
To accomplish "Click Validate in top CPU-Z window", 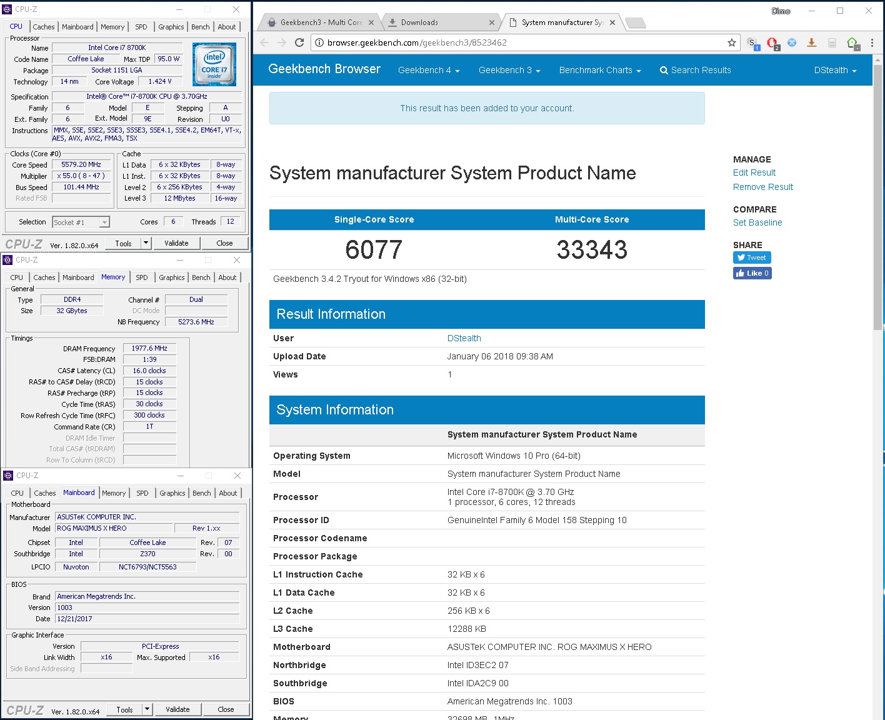I will pyautogui.click(x=176, y=243).
